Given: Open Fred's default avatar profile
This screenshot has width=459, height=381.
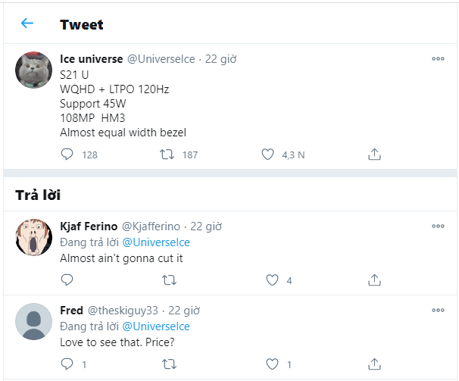Looking at the screenshot, I should pos(33,322).
